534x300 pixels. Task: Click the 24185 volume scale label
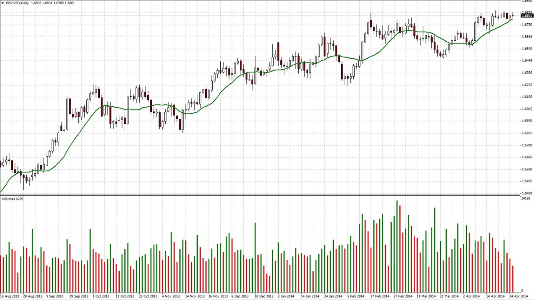pos(526,199)
